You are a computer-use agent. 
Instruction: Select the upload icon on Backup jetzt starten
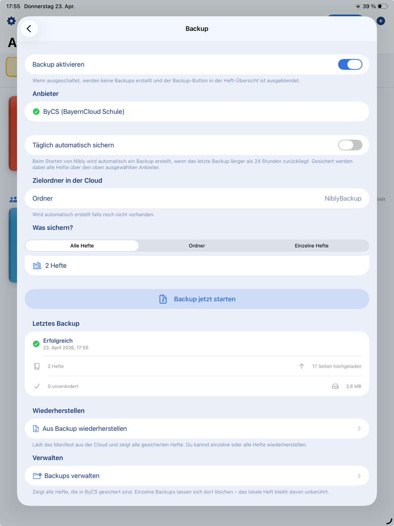click(x=163, y=299)
